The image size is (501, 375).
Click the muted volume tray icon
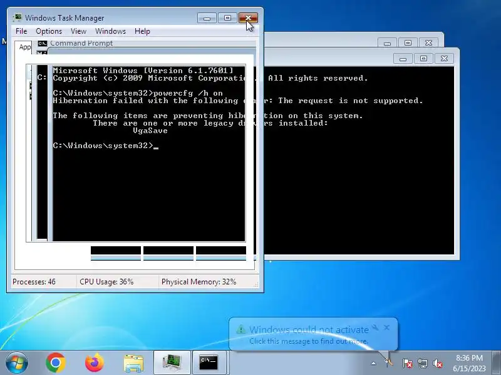tap(438, 363)
